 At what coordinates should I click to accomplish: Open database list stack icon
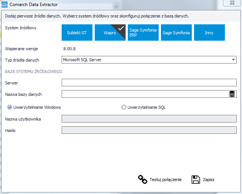pyautogui.click(x=232, y=94)
